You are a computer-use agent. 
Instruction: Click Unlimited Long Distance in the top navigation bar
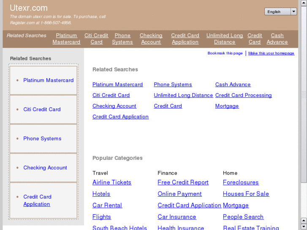(225, 38)
